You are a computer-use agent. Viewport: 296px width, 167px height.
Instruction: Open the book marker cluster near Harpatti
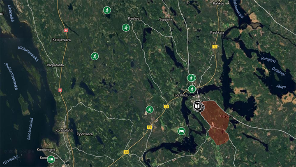197,106
